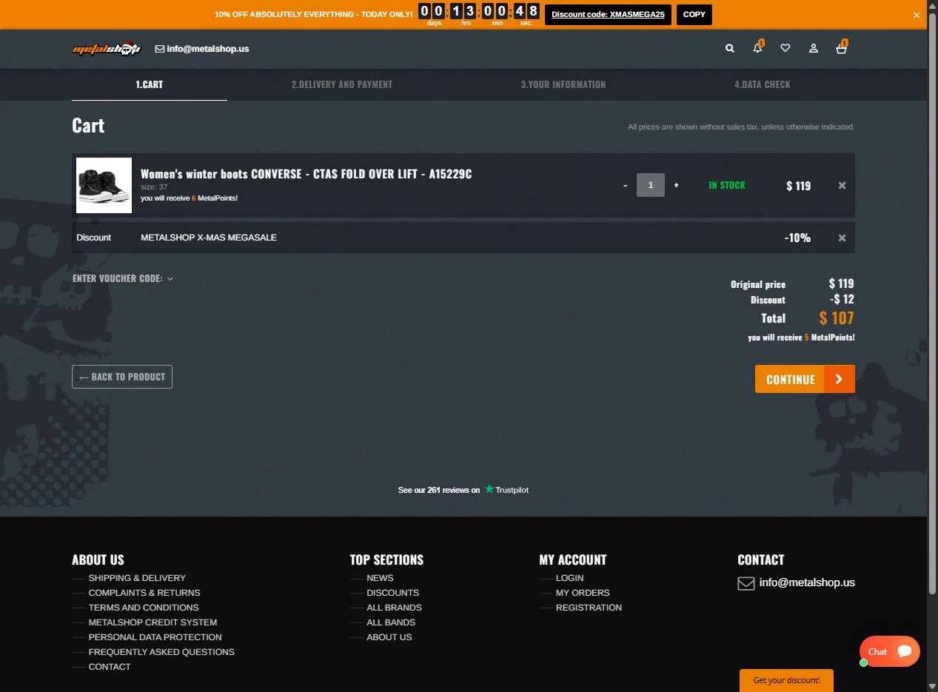Image resolution: width=938 pixels, height=692 pixels.
Task: Open Complaints & Returns footer link
Action: tap(144, 593)
